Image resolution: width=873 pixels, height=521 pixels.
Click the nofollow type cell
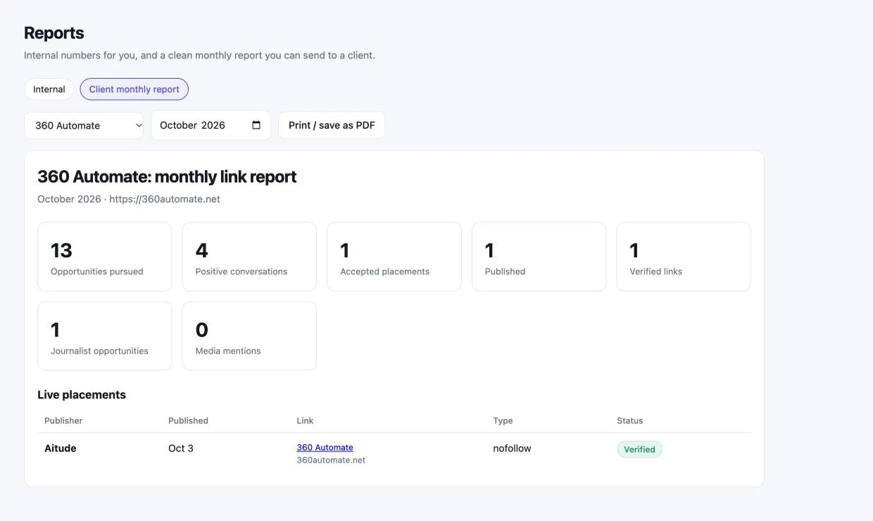(x=512, y=448)
